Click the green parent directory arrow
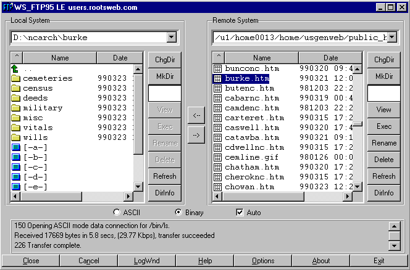The width and height of the screenshot is (410, 270). point(15,68)
